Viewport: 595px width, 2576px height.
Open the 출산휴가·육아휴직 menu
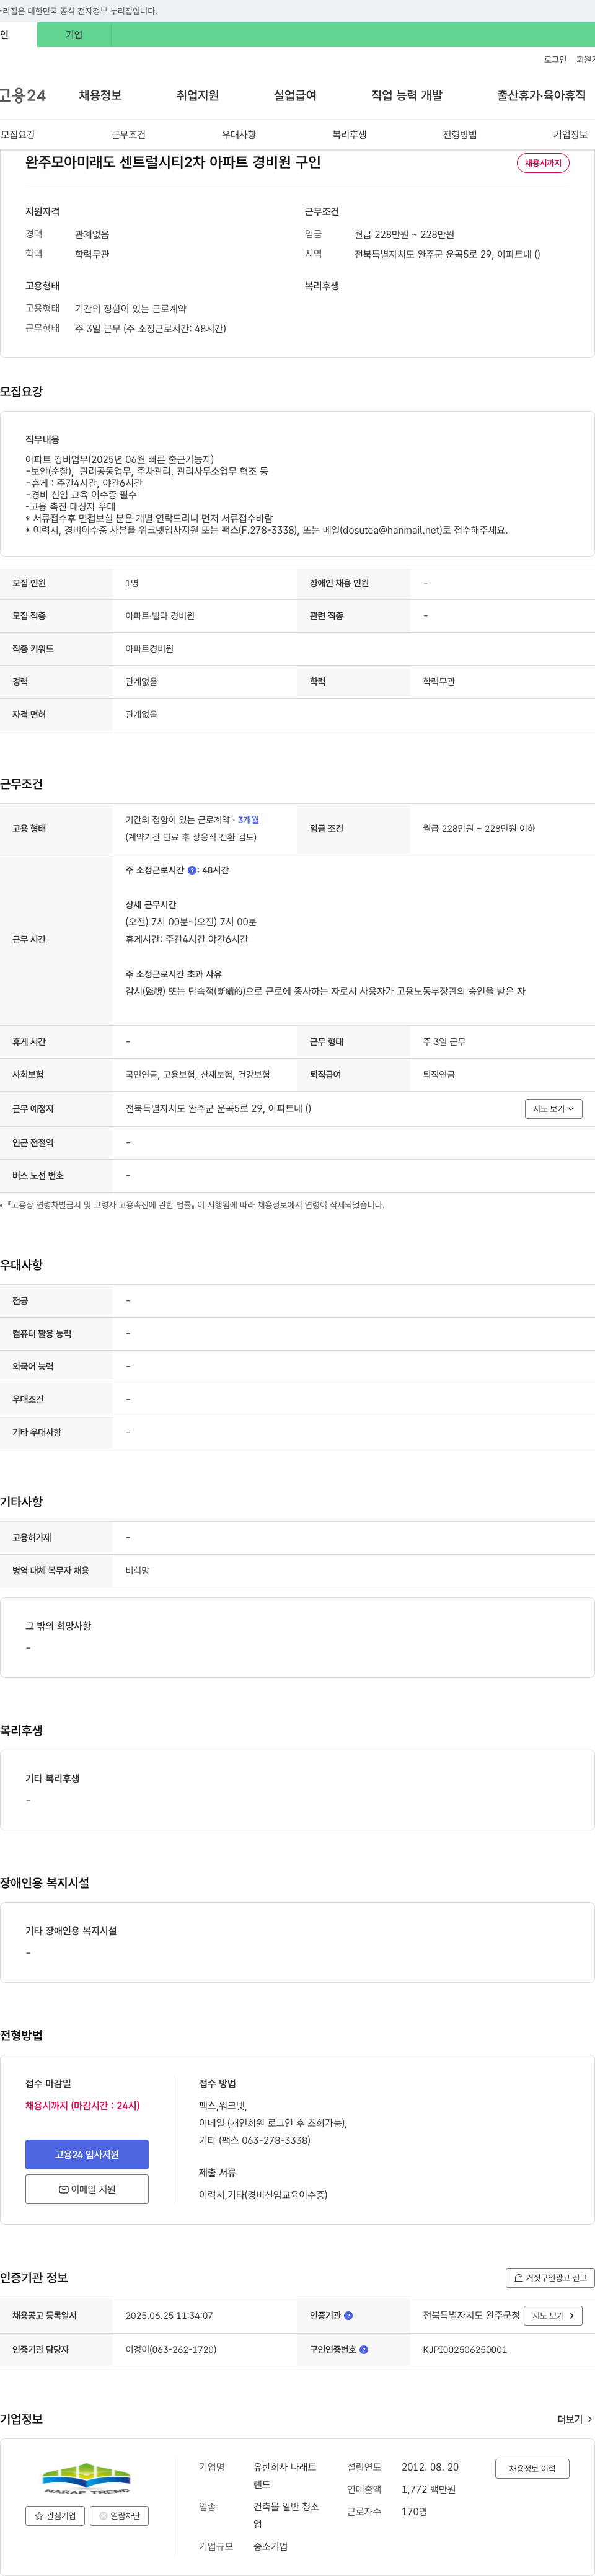coord(541,95)
